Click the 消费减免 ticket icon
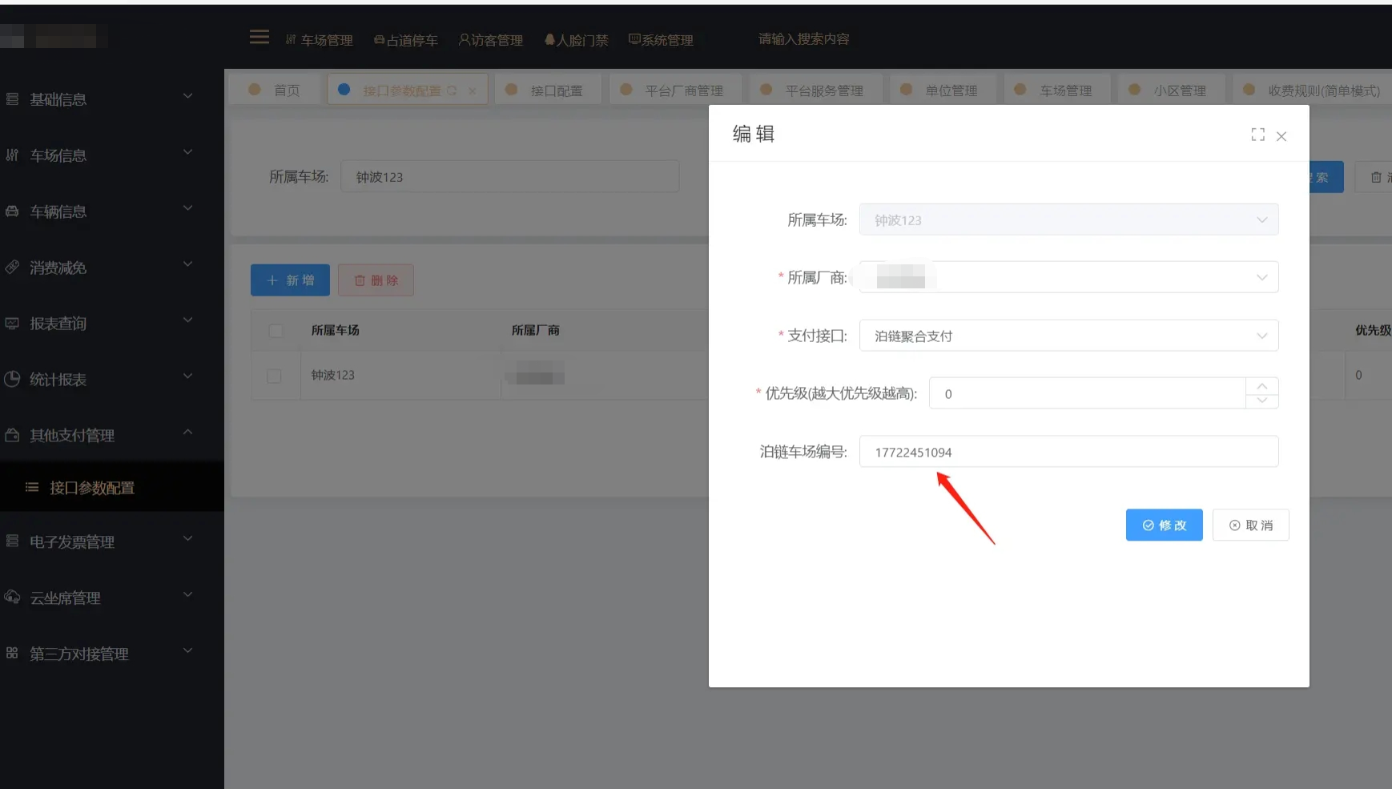 pos(12,268)
